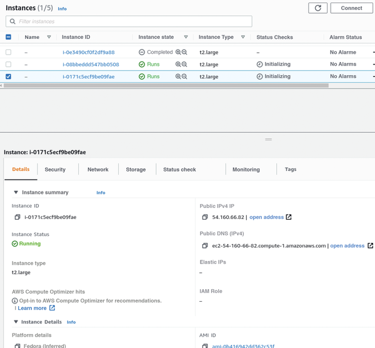This screenshot has height=348, width=375.
Task: Click green Runs status icon for i-08bbeddd547bb0508
Action: coord(142,64)
